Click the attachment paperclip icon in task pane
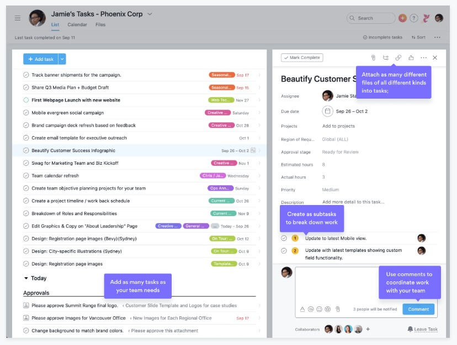Viewport: 457px width, 345px height. (373, 58)
